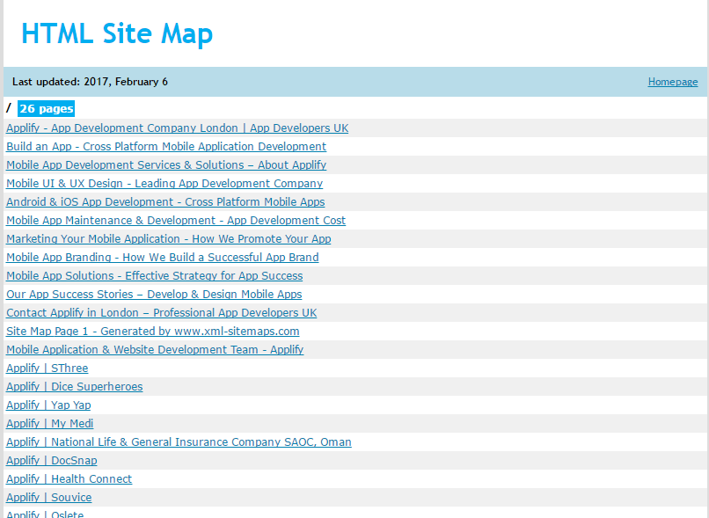Open Applify | DocSnap link
The height and width of the screenshot is (518, 709).
point(52,461)
